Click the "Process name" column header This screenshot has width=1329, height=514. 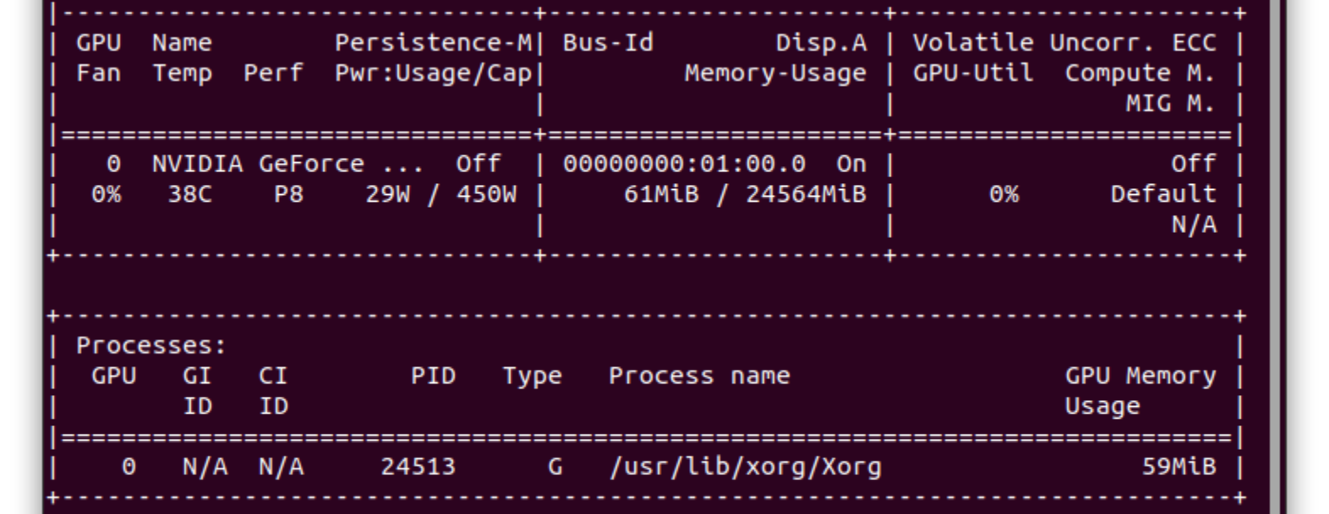699,376
